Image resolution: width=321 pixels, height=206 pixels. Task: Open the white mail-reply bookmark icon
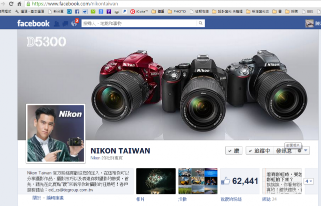[x=85, y=11]
